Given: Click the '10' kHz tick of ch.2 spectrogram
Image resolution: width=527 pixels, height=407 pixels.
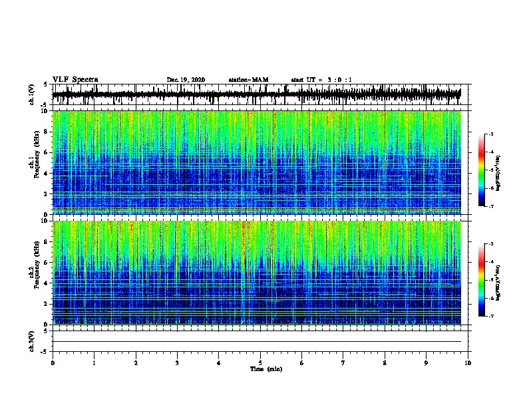Looking at the screenshot, I should [x=45, y=221].
